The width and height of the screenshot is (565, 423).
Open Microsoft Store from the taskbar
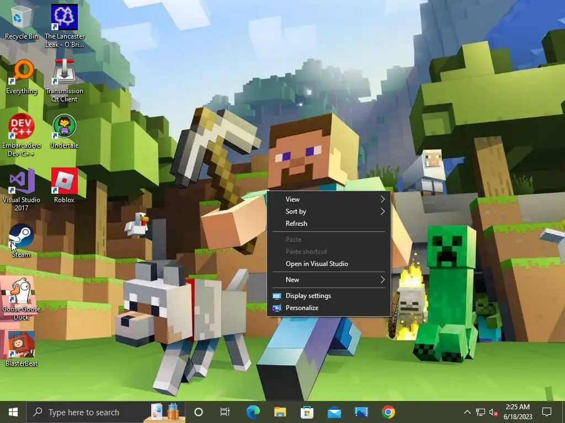307,412
